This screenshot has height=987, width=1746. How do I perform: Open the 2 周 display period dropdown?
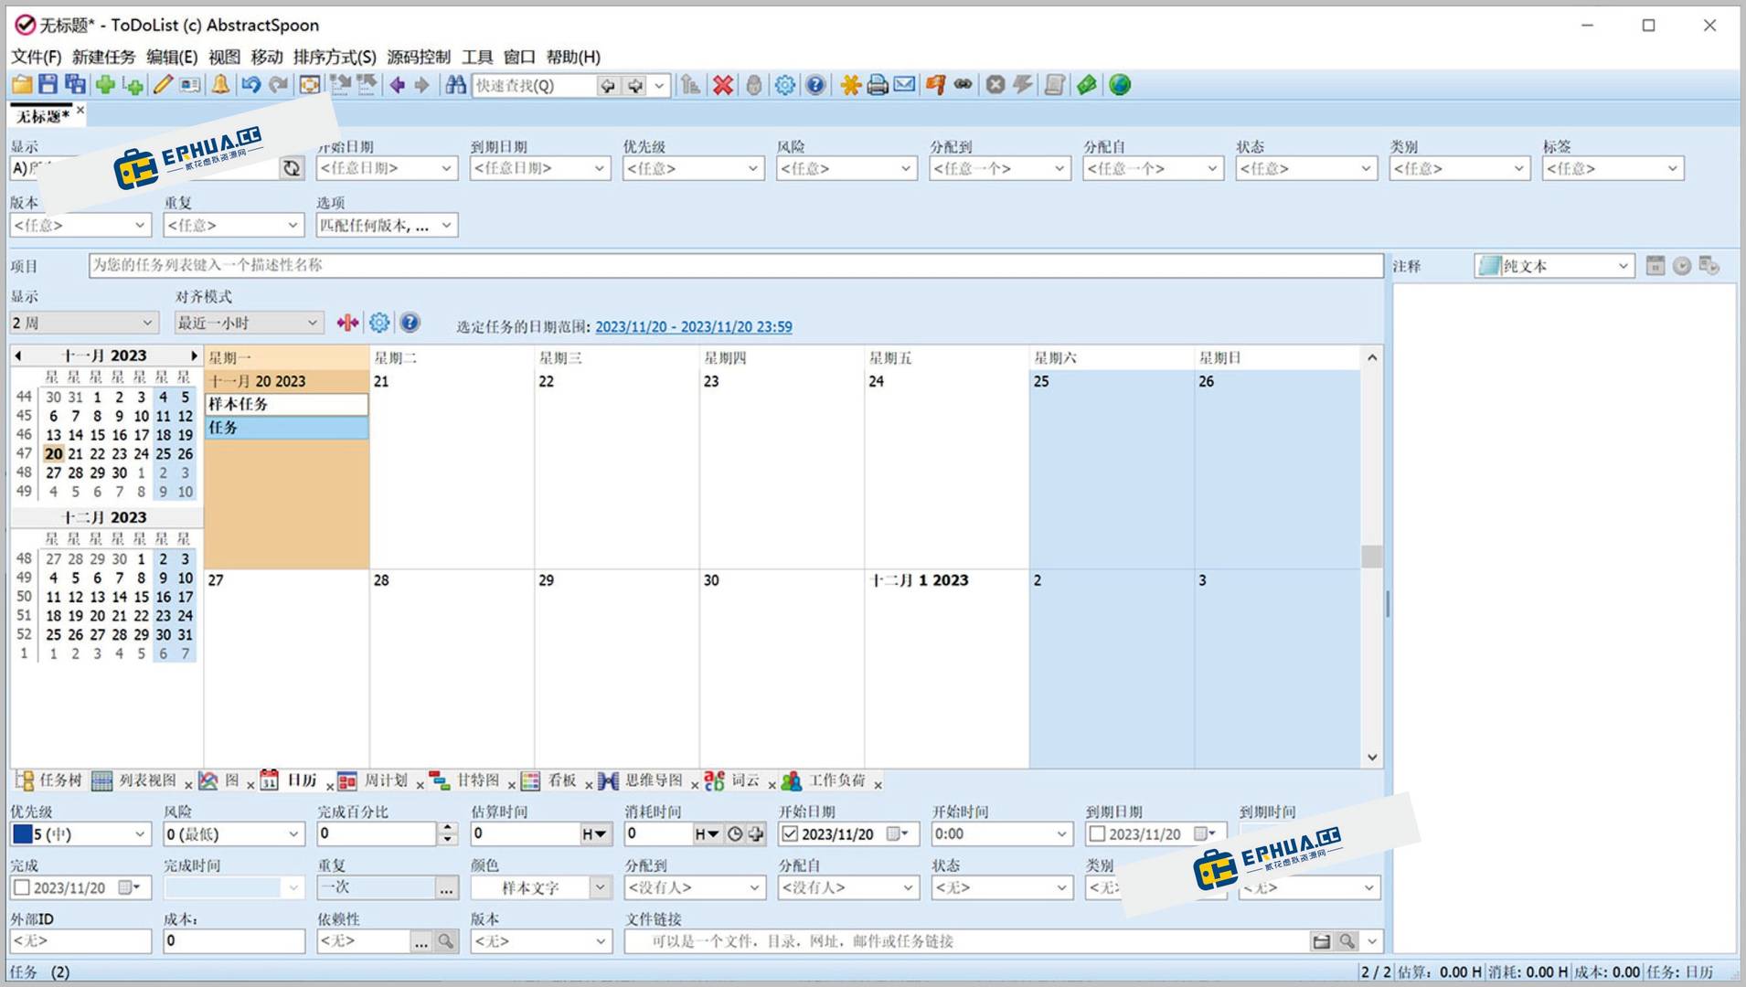82,323
